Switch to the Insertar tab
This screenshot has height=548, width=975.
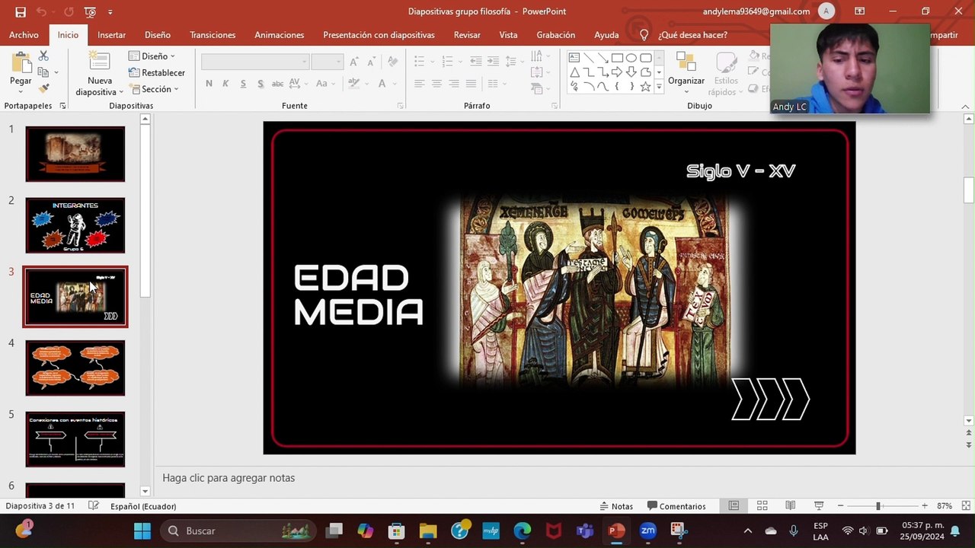coord(112,35)
